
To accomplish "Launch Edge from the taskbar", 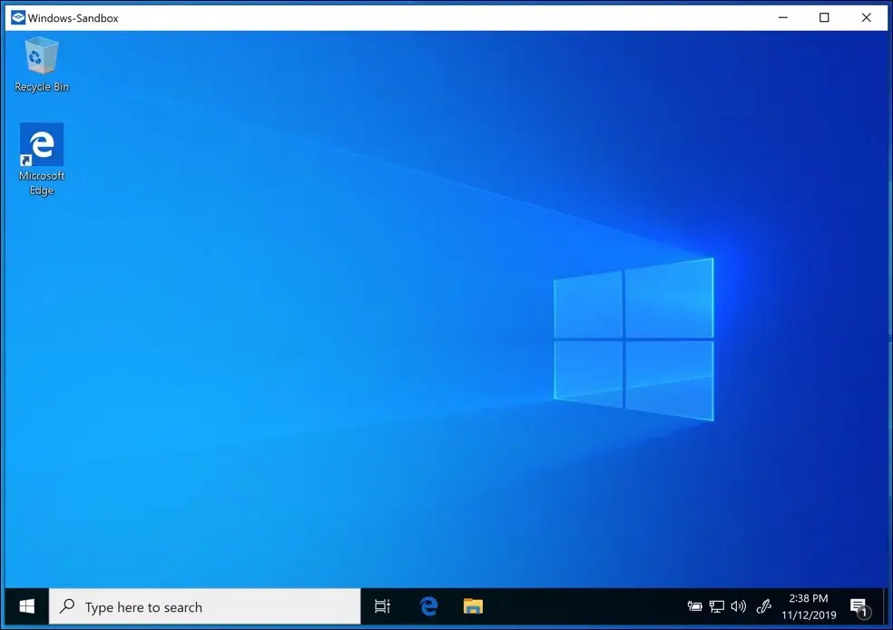I will click(429, 606).
